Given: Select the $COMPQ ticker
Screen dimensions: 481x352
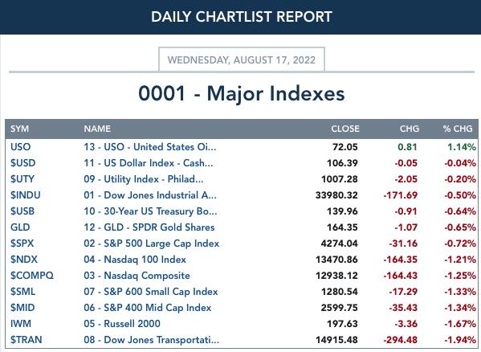Looking at the screenshot, I should pyautogui.click(x=32, y=276).
